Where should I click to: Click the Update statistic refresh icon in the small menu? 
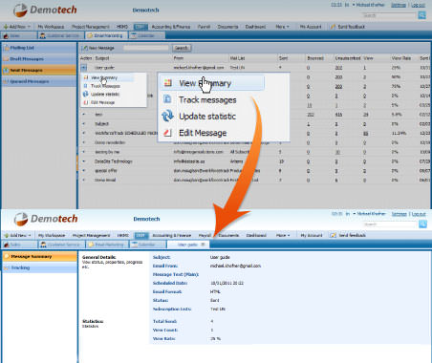[x=85, y=94]
